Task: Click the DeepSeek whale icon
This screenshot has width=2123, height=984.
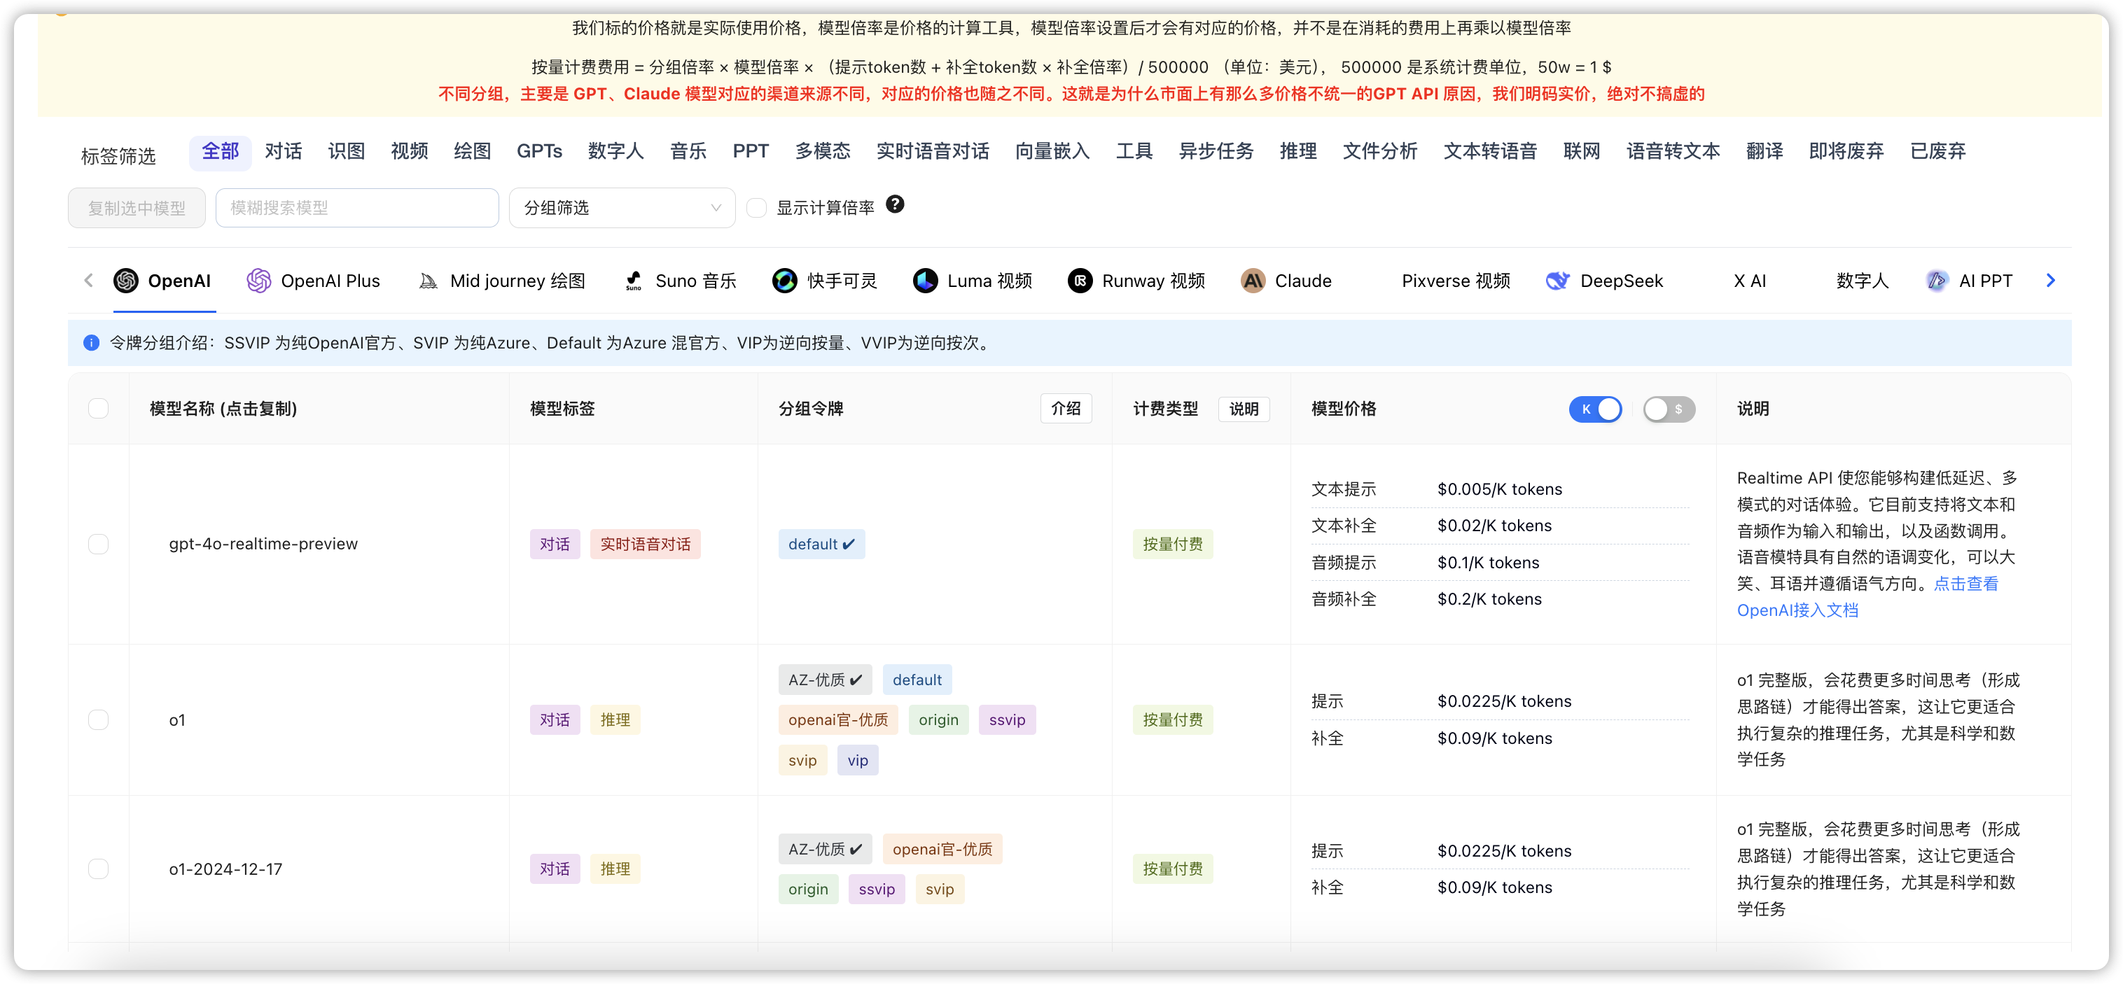Action: coord(1557,281)
